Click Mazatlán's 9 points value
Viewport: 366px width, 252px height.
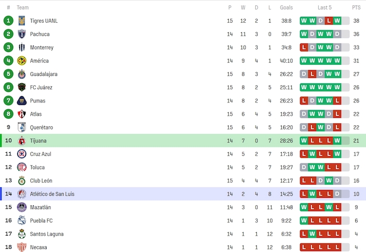(x=356, y=207)
